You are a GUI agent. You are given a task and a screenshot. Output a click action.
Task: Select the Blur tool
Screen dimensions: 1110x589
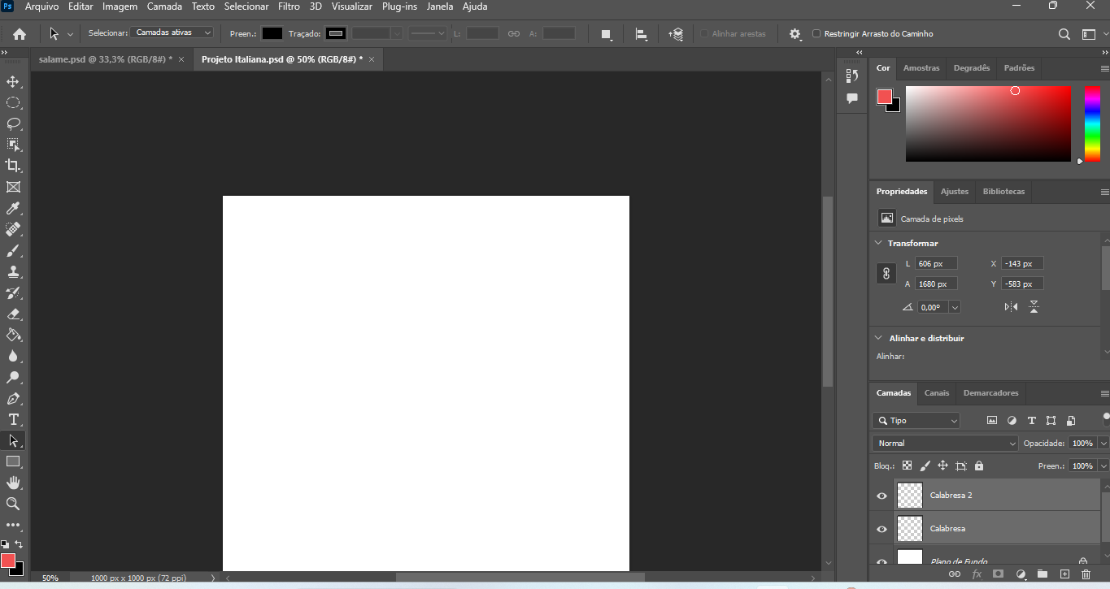(x=13, y=356)
